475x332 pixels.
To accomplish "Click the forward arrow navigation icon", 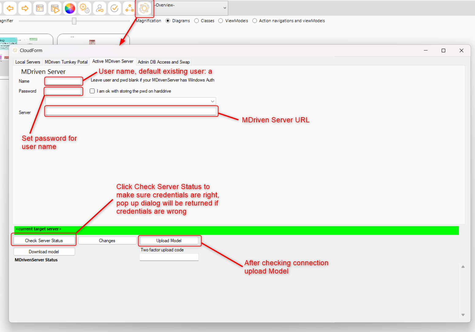I will tap(25, 8).
